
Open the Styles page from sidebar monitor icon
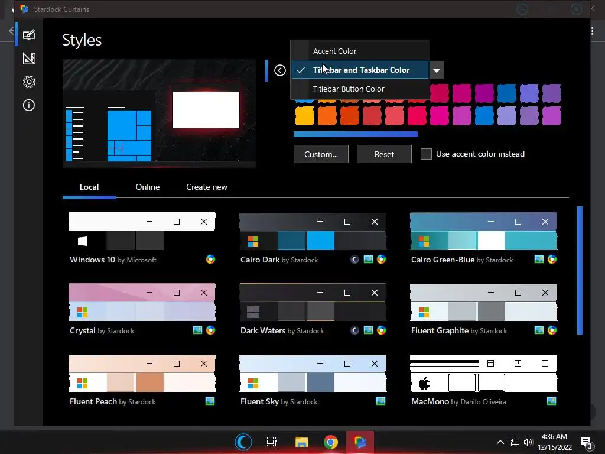(29, 35)
